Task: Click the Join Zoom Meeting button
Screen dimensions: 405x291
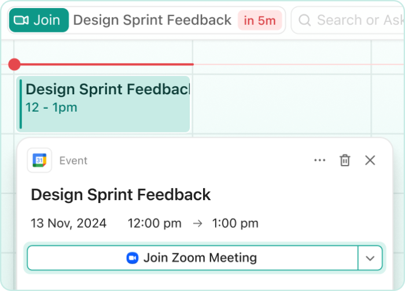Action: (x=192, y=258)
